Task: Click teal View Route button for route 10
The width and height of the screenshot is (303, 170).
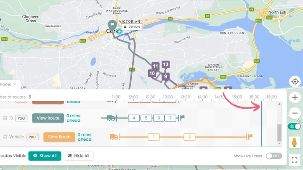Action: (x=48, y=118)
